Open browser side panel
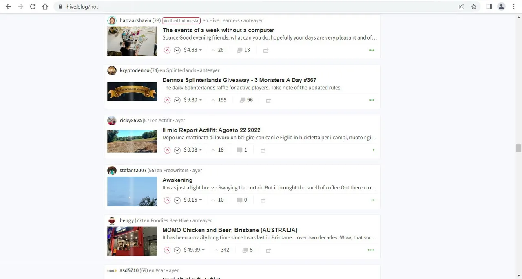 [489, 7]
